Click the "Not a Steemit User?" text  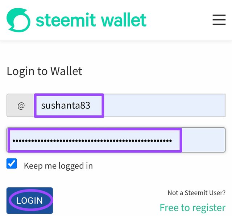[x=196, y=193]
